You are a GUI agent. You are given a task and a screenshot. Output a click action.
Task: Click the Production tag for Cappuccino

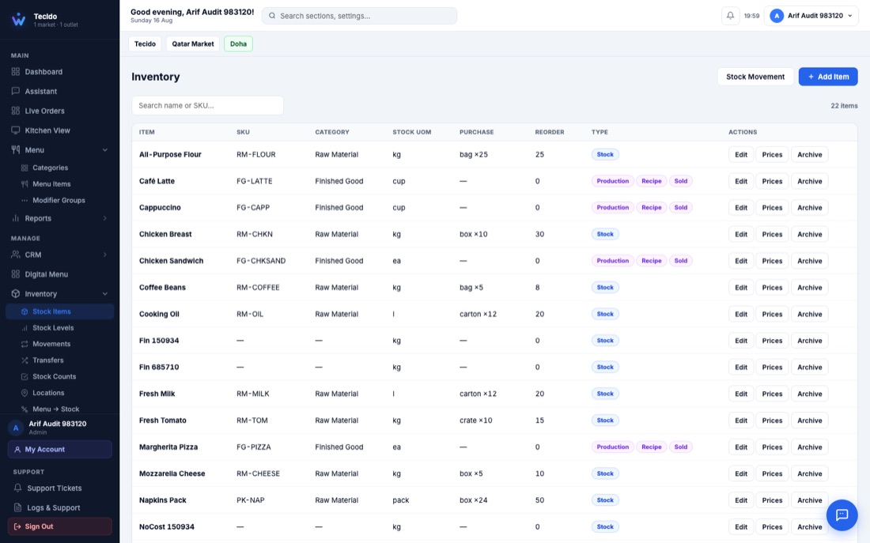click(x=612, y=207)
